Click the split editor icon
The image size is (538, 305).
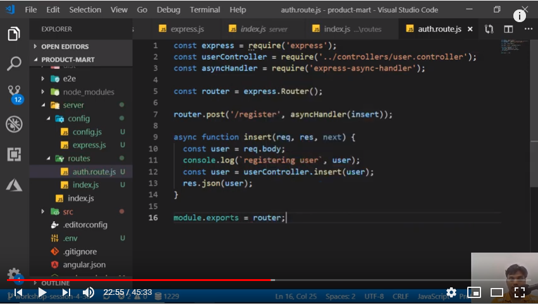(x=508, y=29)
